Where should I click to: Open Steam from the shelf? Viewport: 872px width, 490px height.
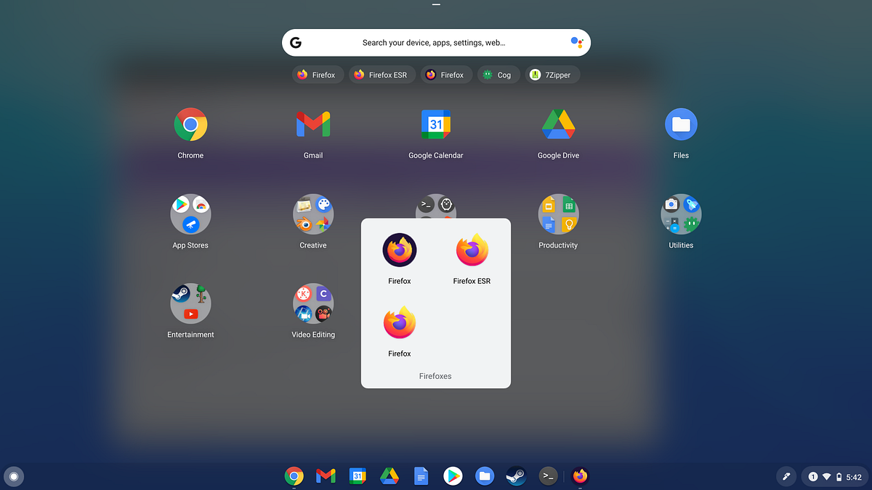(517, 476)
